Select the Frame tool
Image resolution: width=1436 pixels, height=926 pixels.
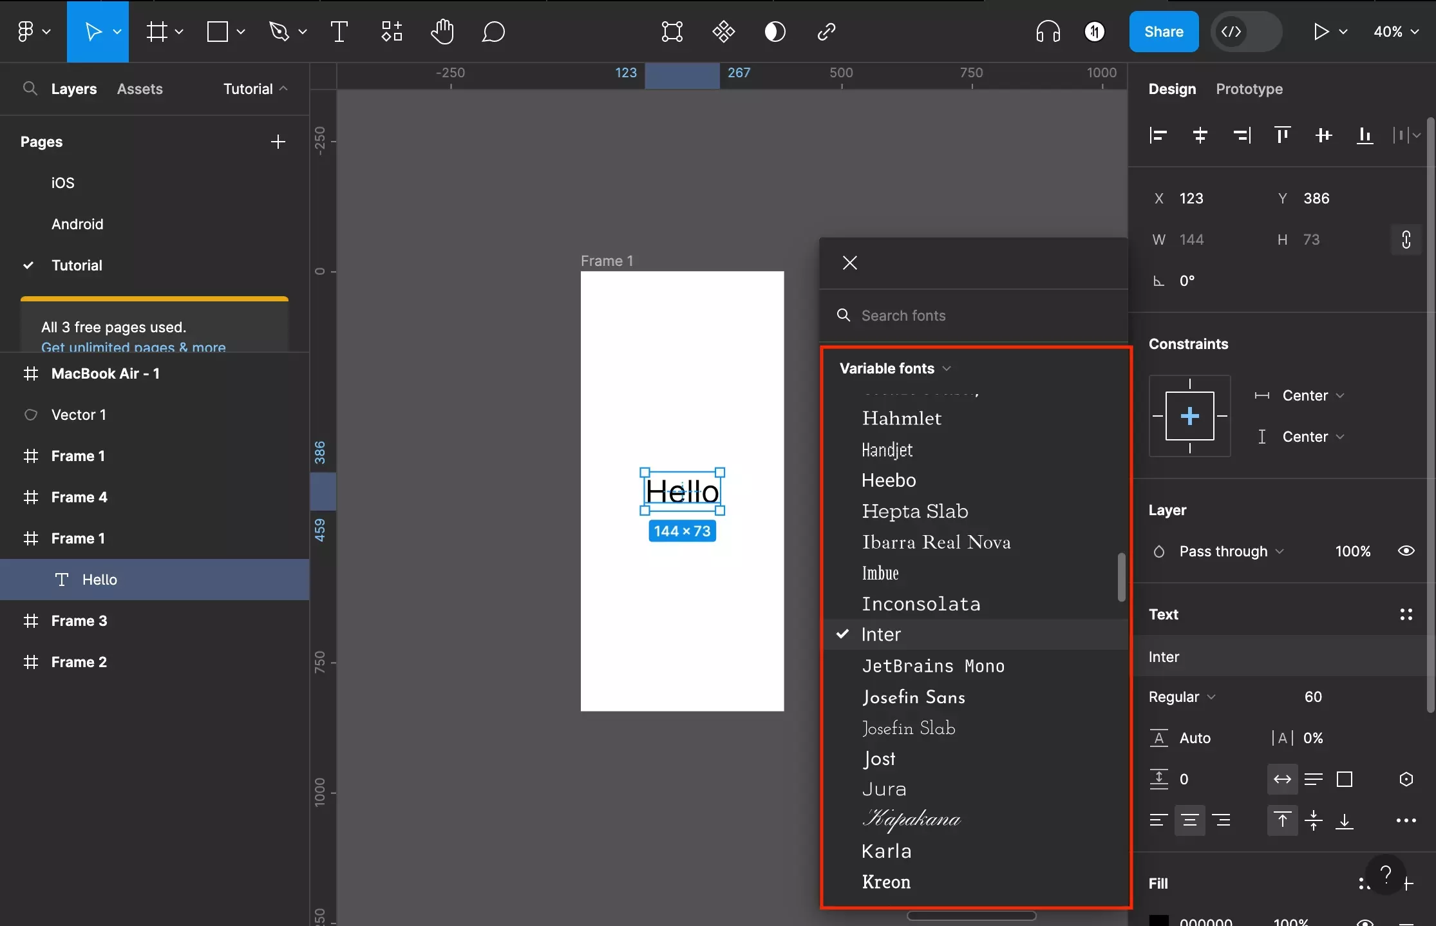coord(156,31)
